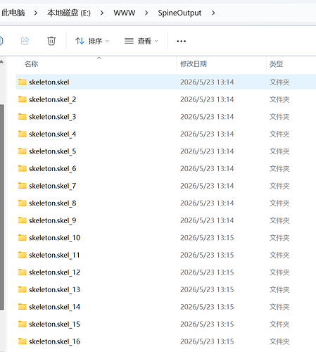The width and height of the screenshot is (316, 352).
Task: Expand the chevron after 此电脑 in breadcrumb
Action: click(x=36, y=13)
